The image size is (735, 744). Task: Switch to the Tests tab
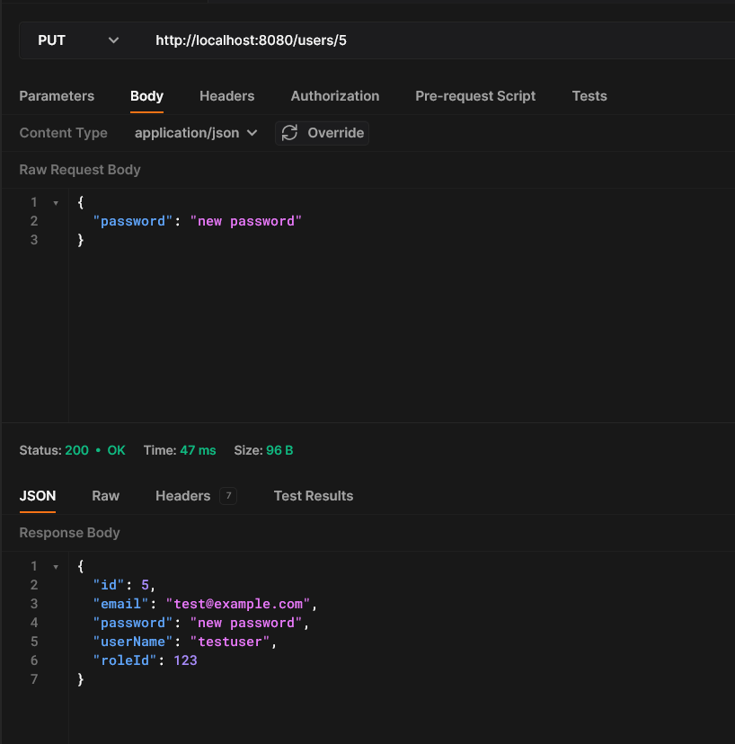[x=589, y=96]
